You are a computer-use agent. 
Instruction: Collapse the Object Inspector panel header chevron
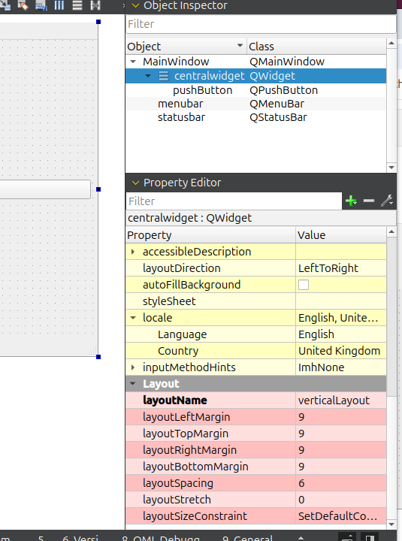tap(135, 5)
